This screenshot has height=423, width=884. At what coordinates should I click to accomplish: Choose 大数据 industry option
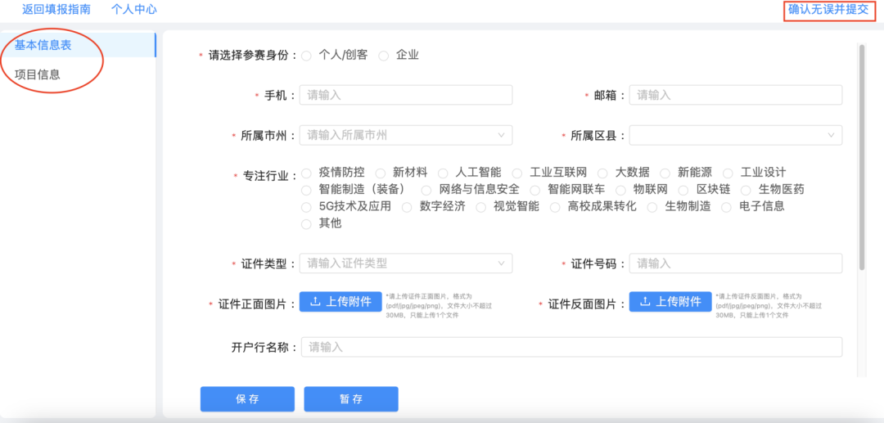tap(603, 173)
